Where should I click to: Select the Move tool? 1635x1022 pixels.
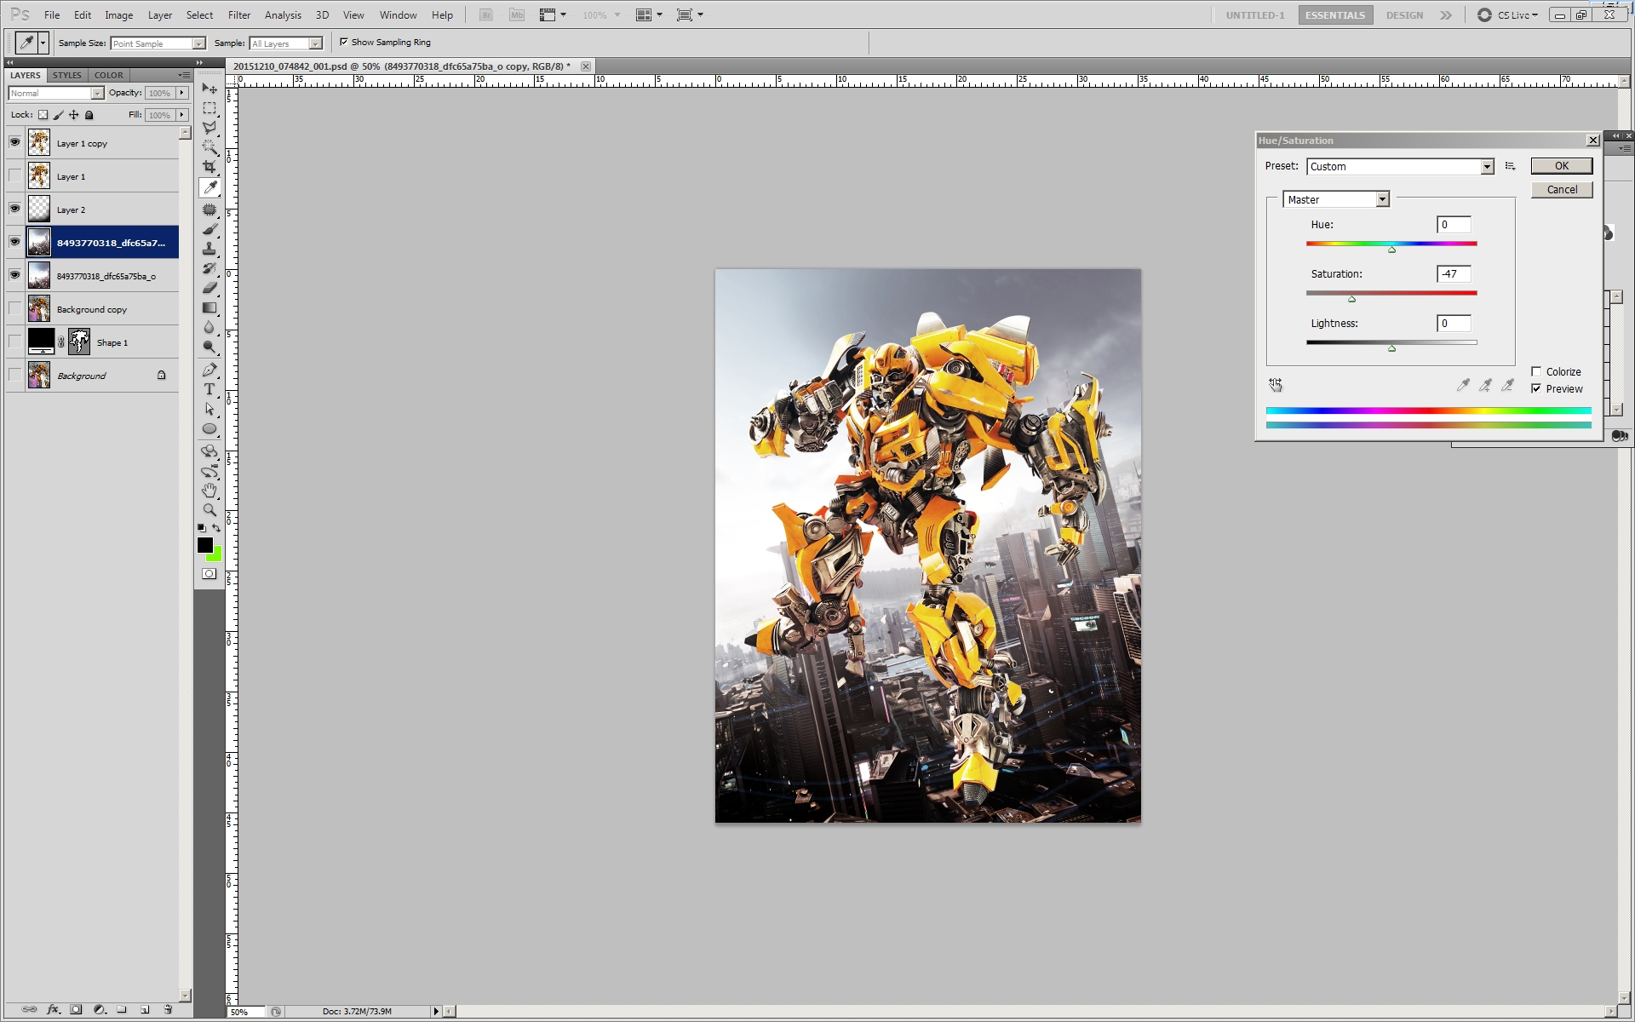(209, 89)
